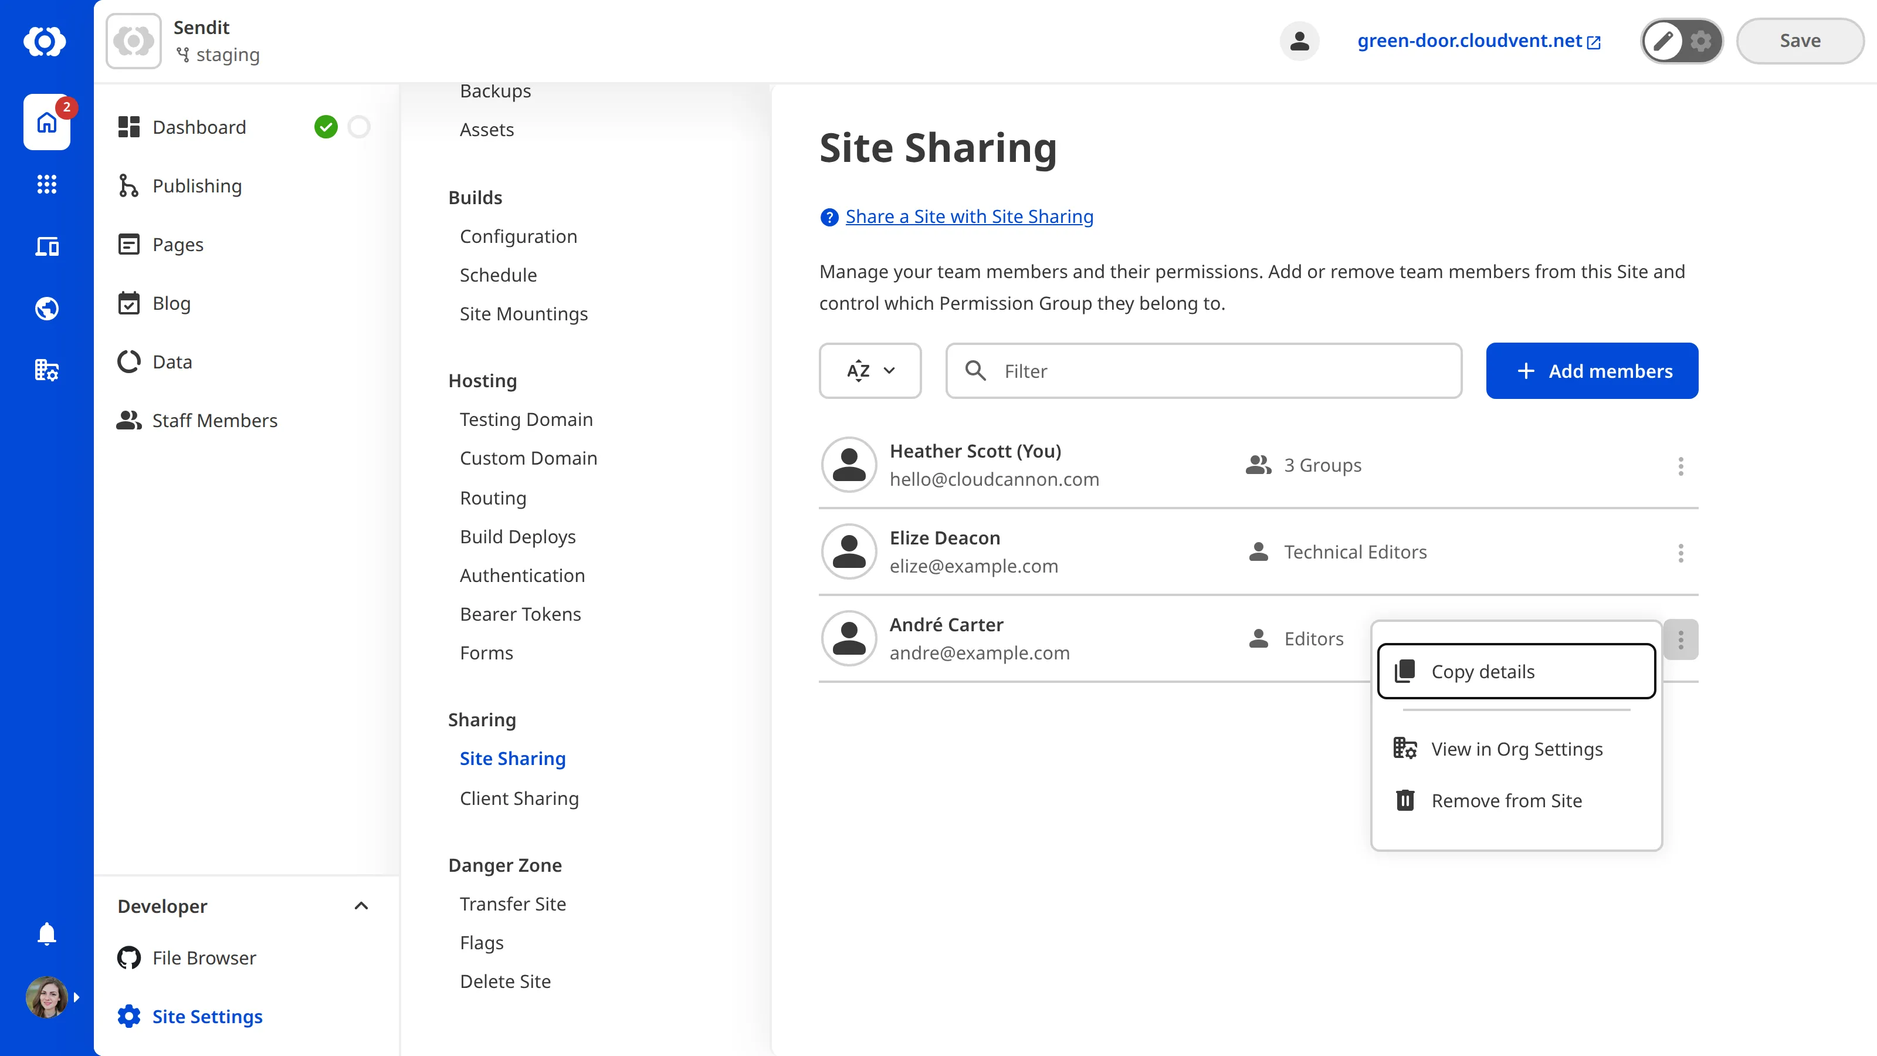Click the Add members button
This screenshot has height=1056, width=1877.
click(1592, 370)
